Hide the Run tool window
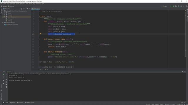 (x=185, y=72)
